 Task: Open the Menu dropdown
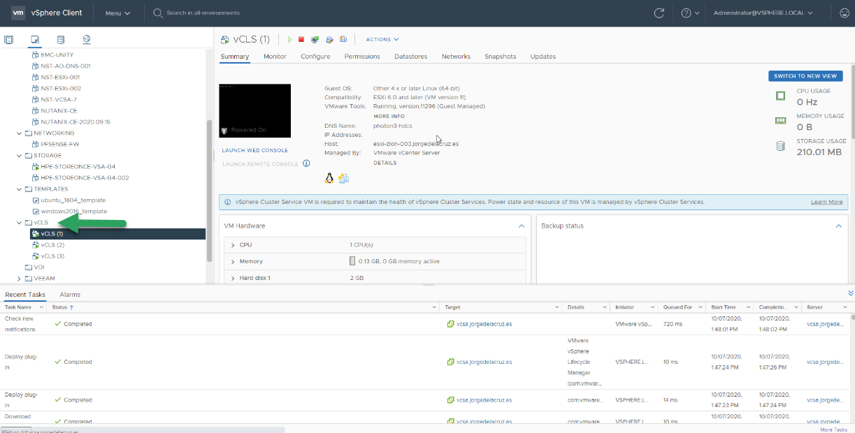[117, 13]
